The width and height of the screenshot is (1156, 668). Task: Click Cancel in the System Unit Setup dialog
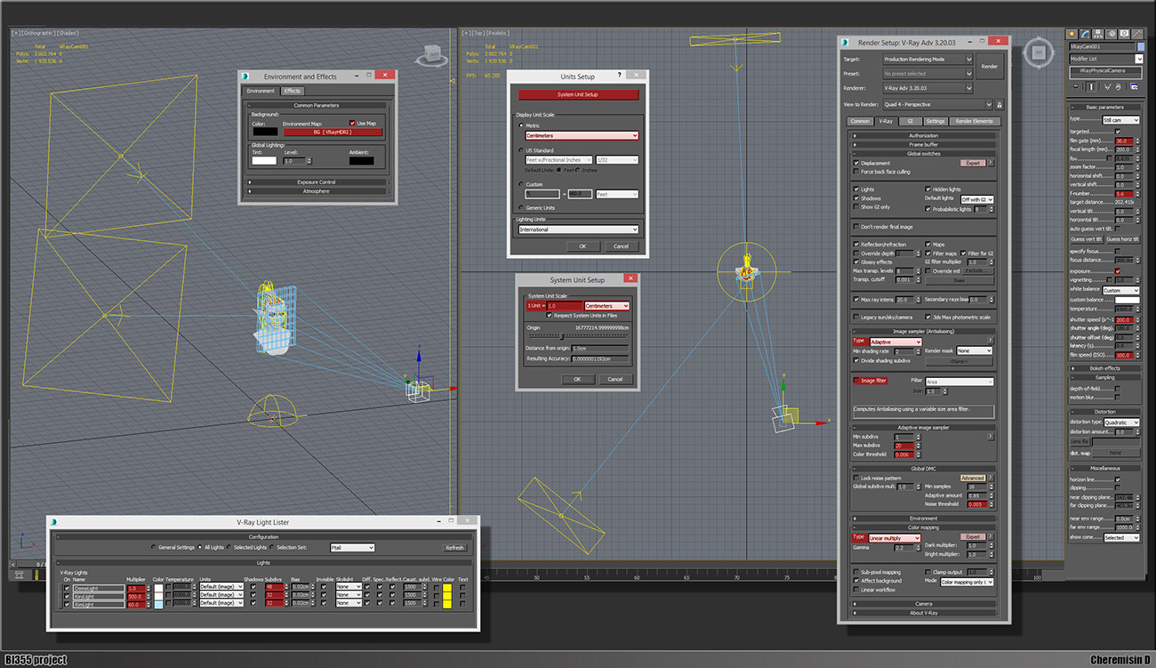coord(614,379)
